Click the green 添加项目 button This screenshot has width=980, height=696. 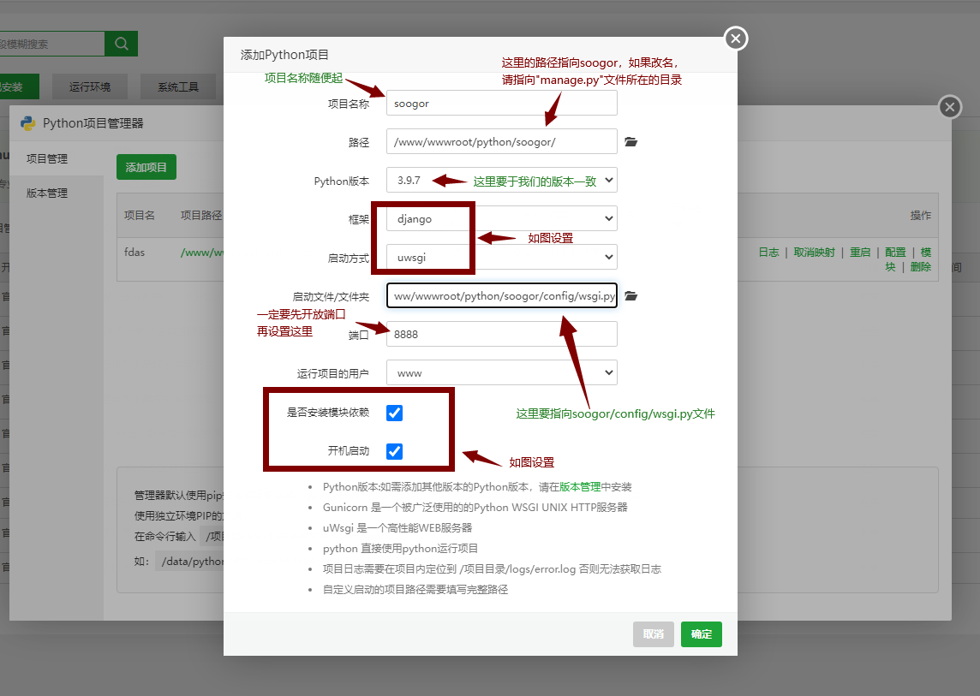pos(146,167)
